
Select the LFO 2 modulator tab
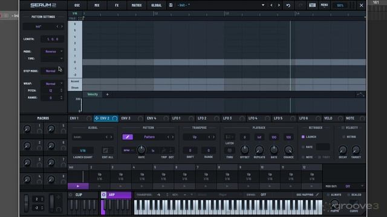click(202, 118)
